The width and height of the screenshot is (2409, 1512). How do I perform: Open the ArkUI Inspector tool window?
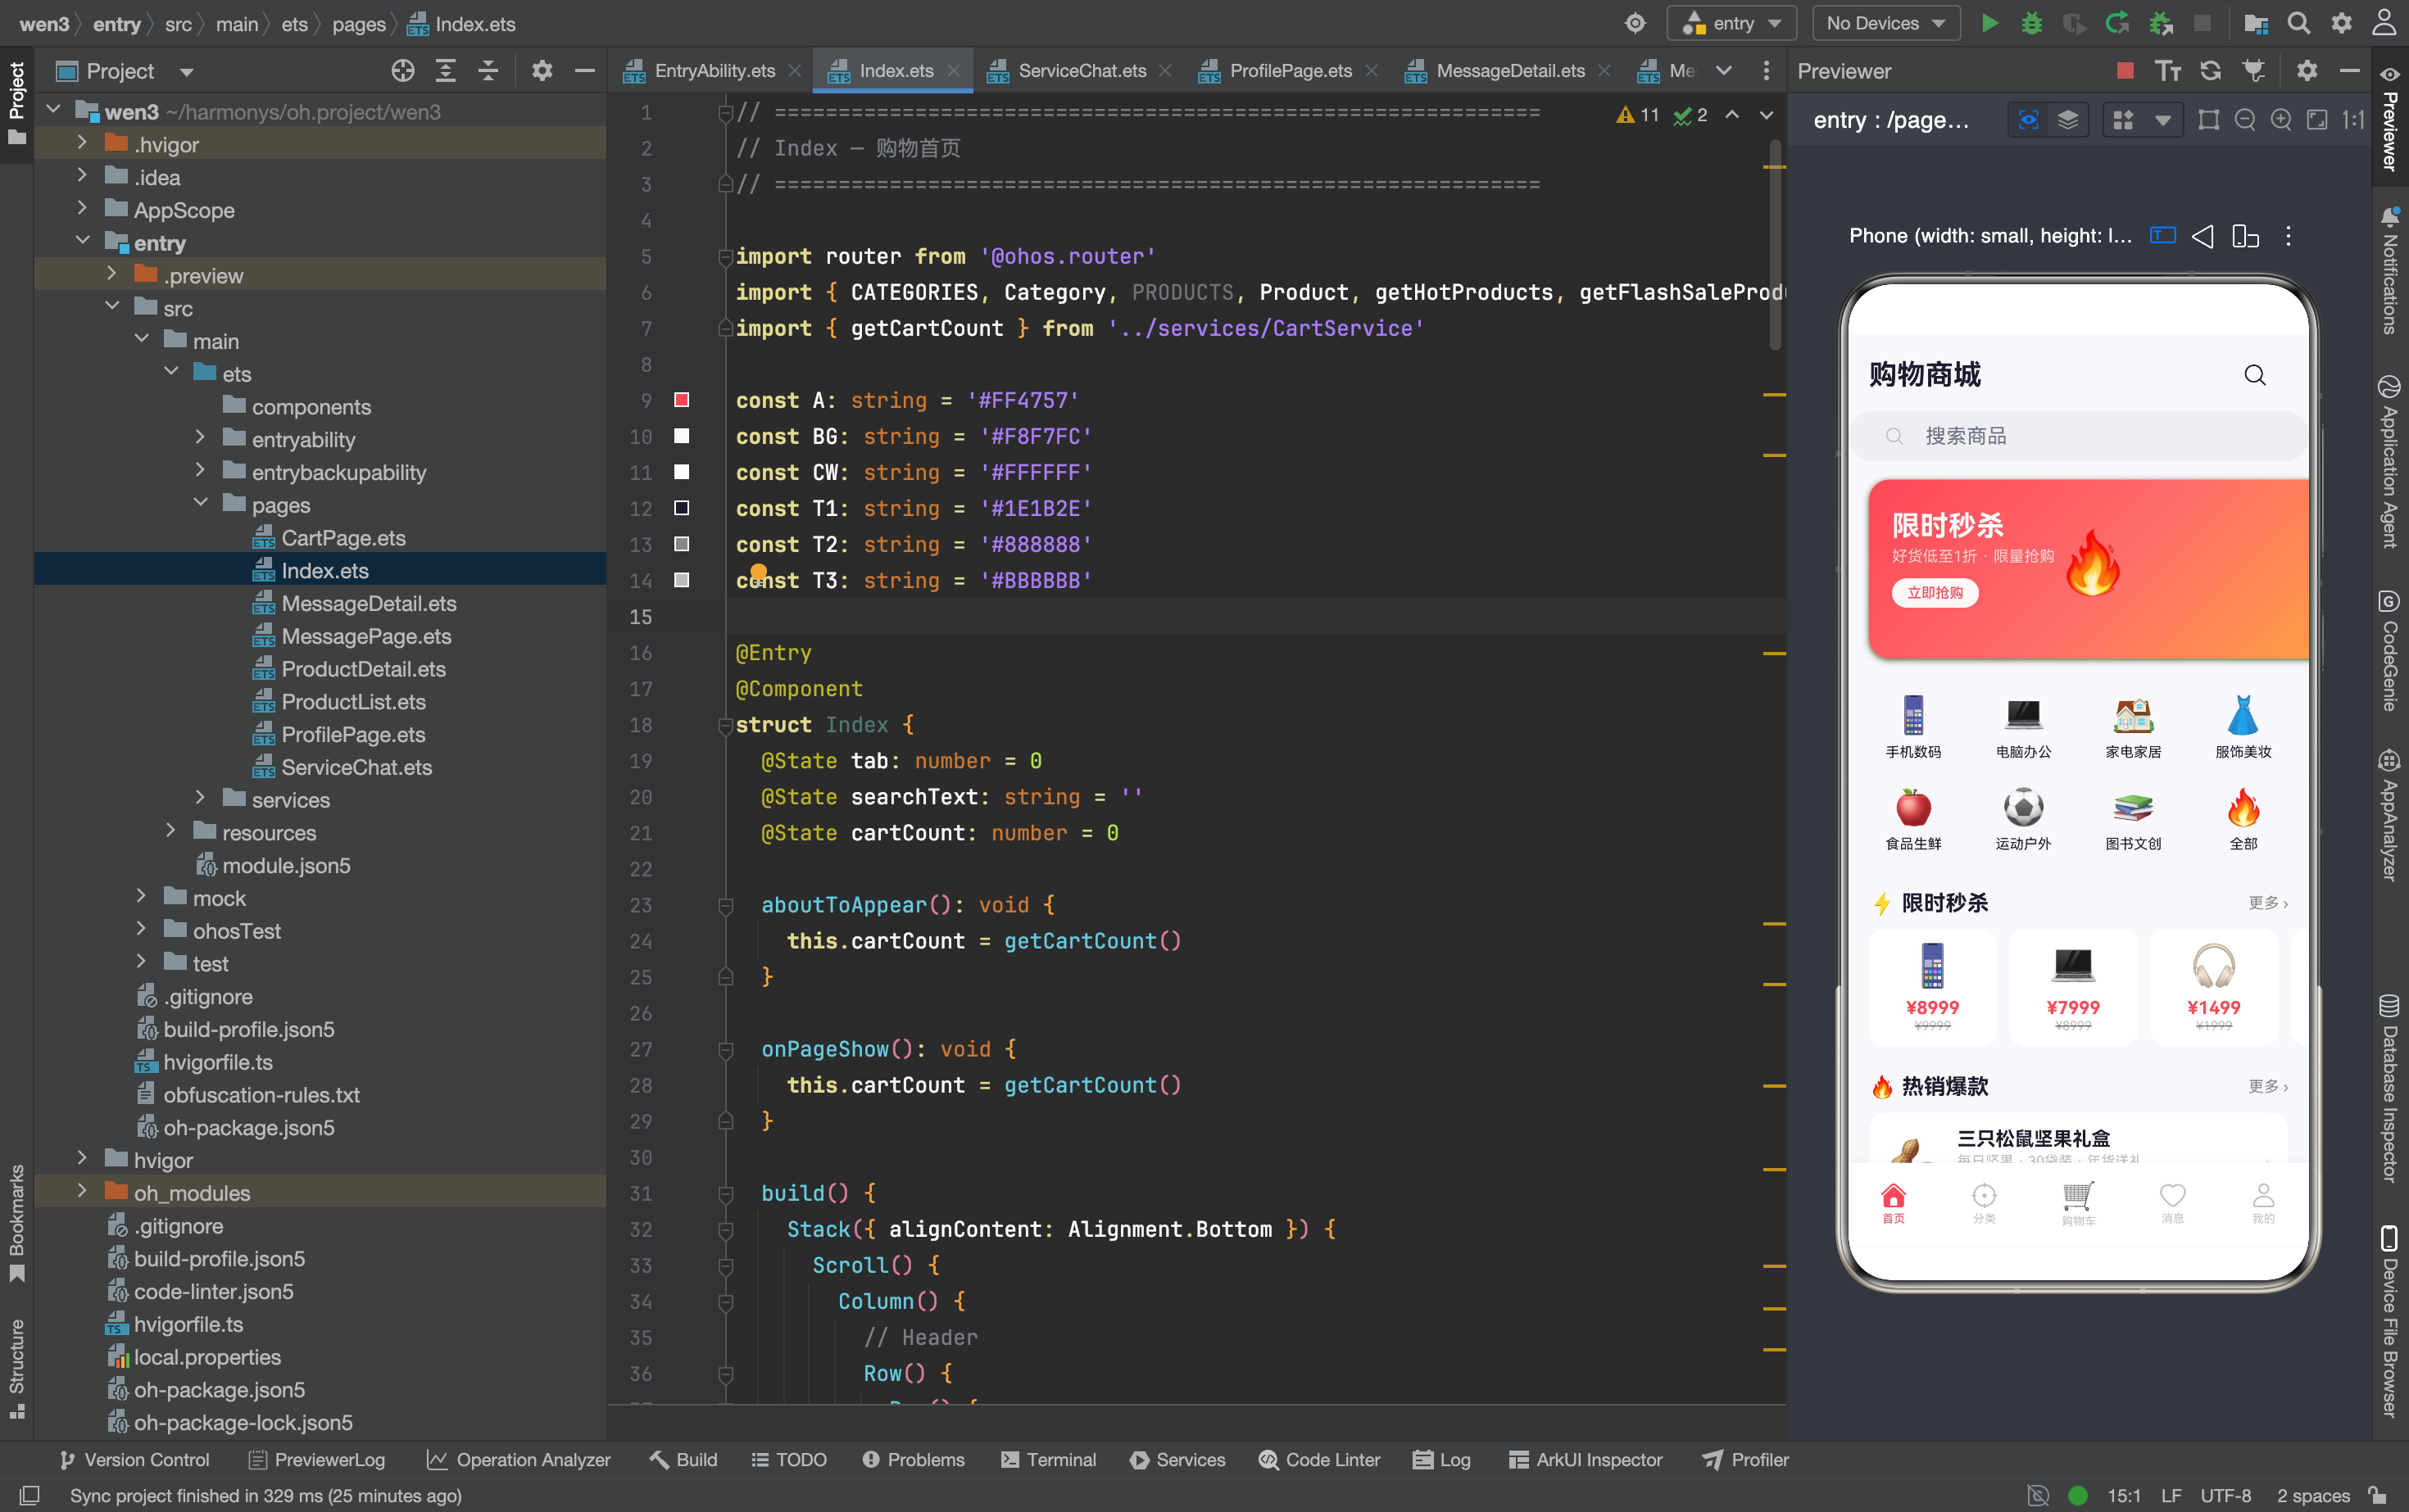1586,1460
